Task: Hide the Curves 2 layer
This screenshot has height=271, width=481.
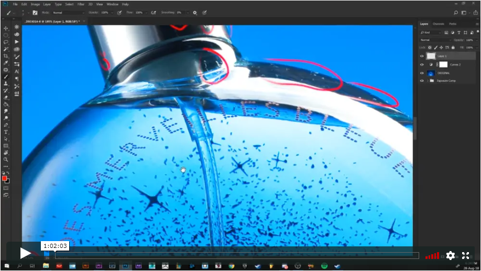Action: coord(422,64)
